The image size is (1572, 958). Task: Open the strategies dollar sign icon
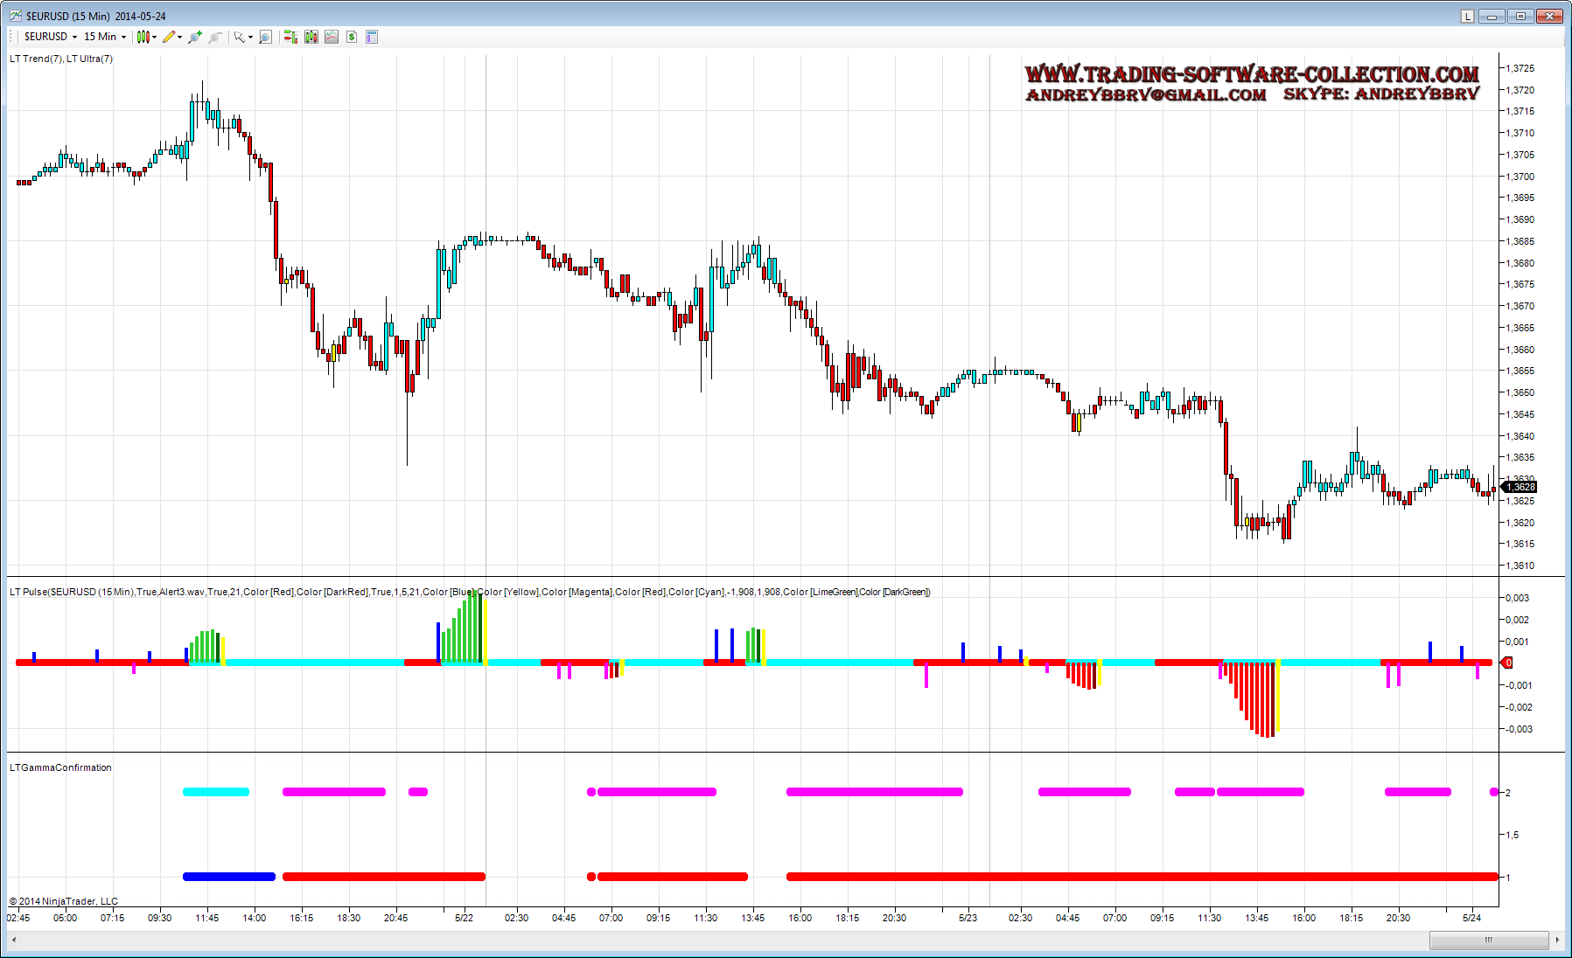coord(352,37)
